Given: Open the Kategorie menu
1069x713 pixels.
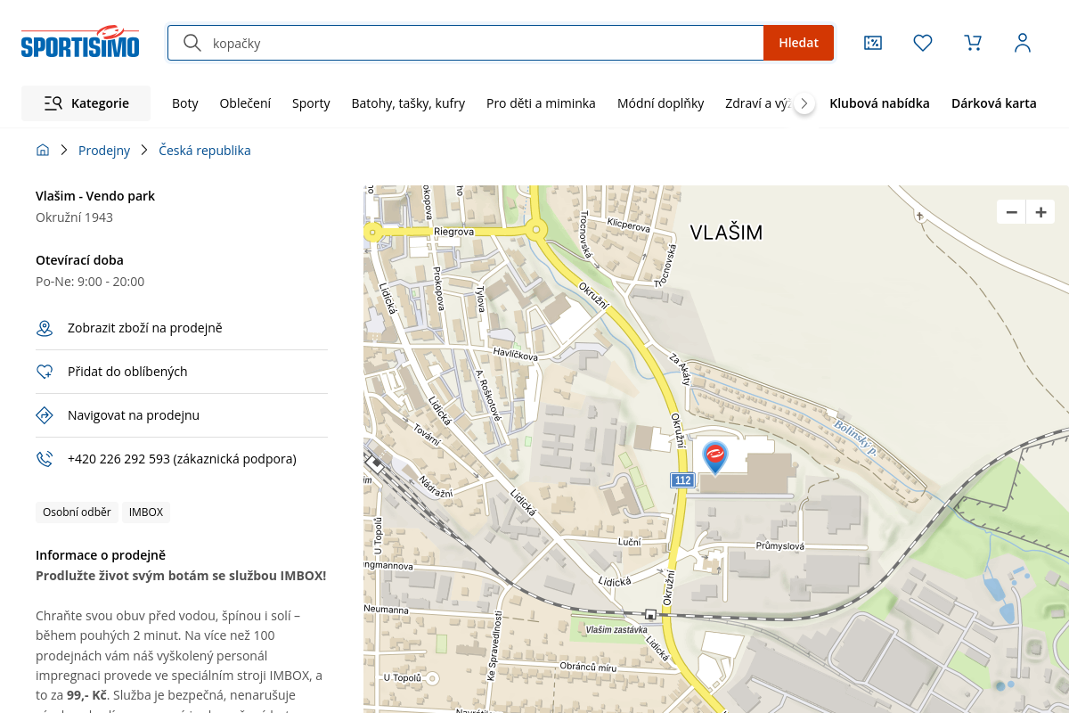Looking at the screenshot, I should pos(86,103).
